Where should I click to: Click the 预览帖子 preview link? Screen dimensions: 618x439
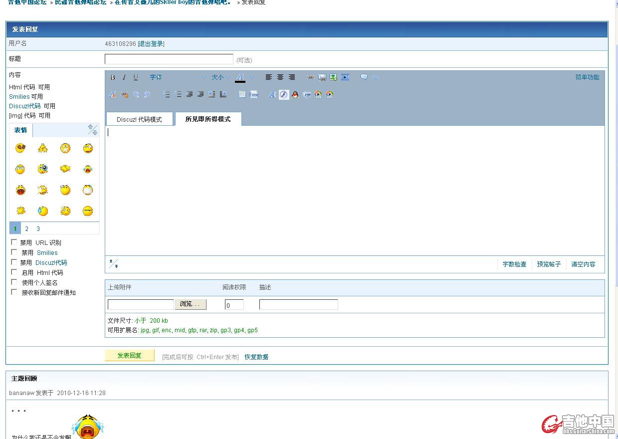(x=549, y=264)
